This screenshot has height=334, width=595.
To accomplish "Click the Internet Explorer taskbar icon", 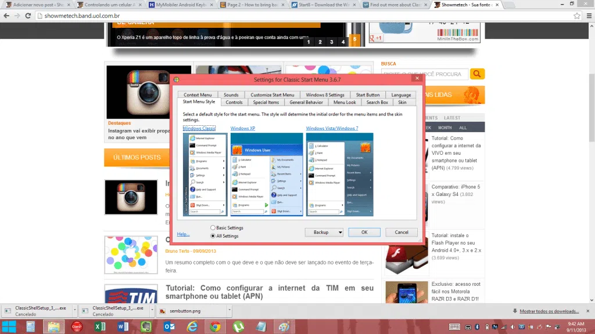I will coord(192,326).
